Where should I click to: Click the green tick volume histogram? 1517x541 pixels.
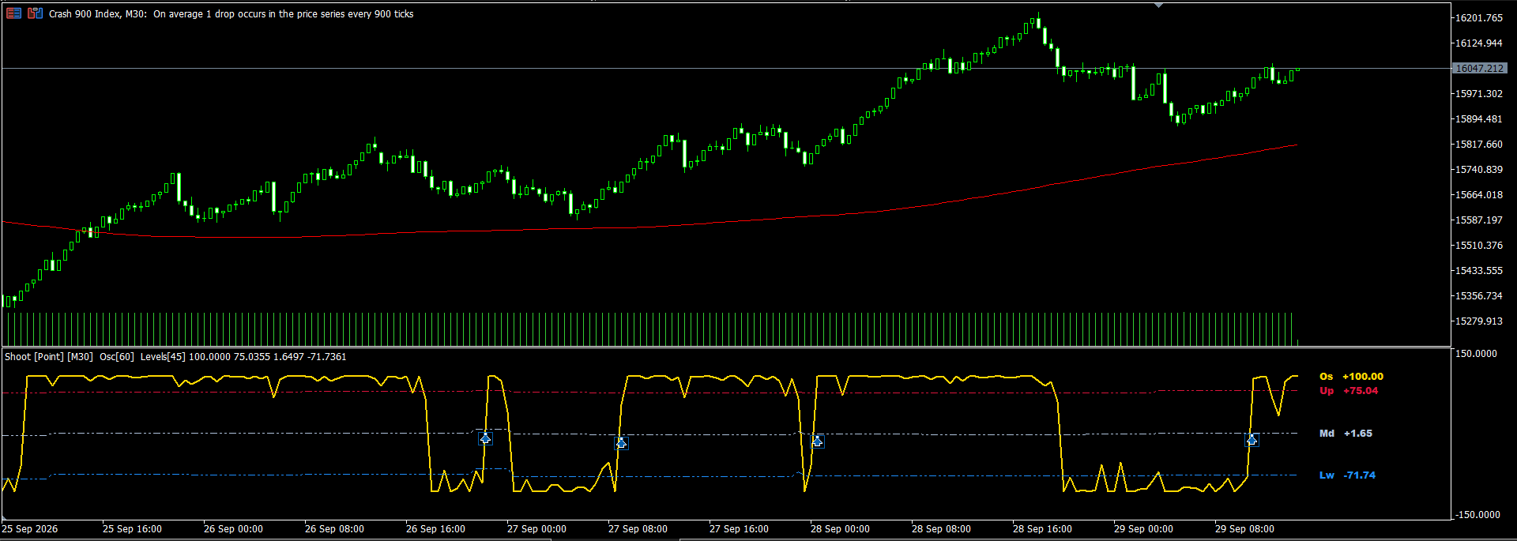pos(648,329)
